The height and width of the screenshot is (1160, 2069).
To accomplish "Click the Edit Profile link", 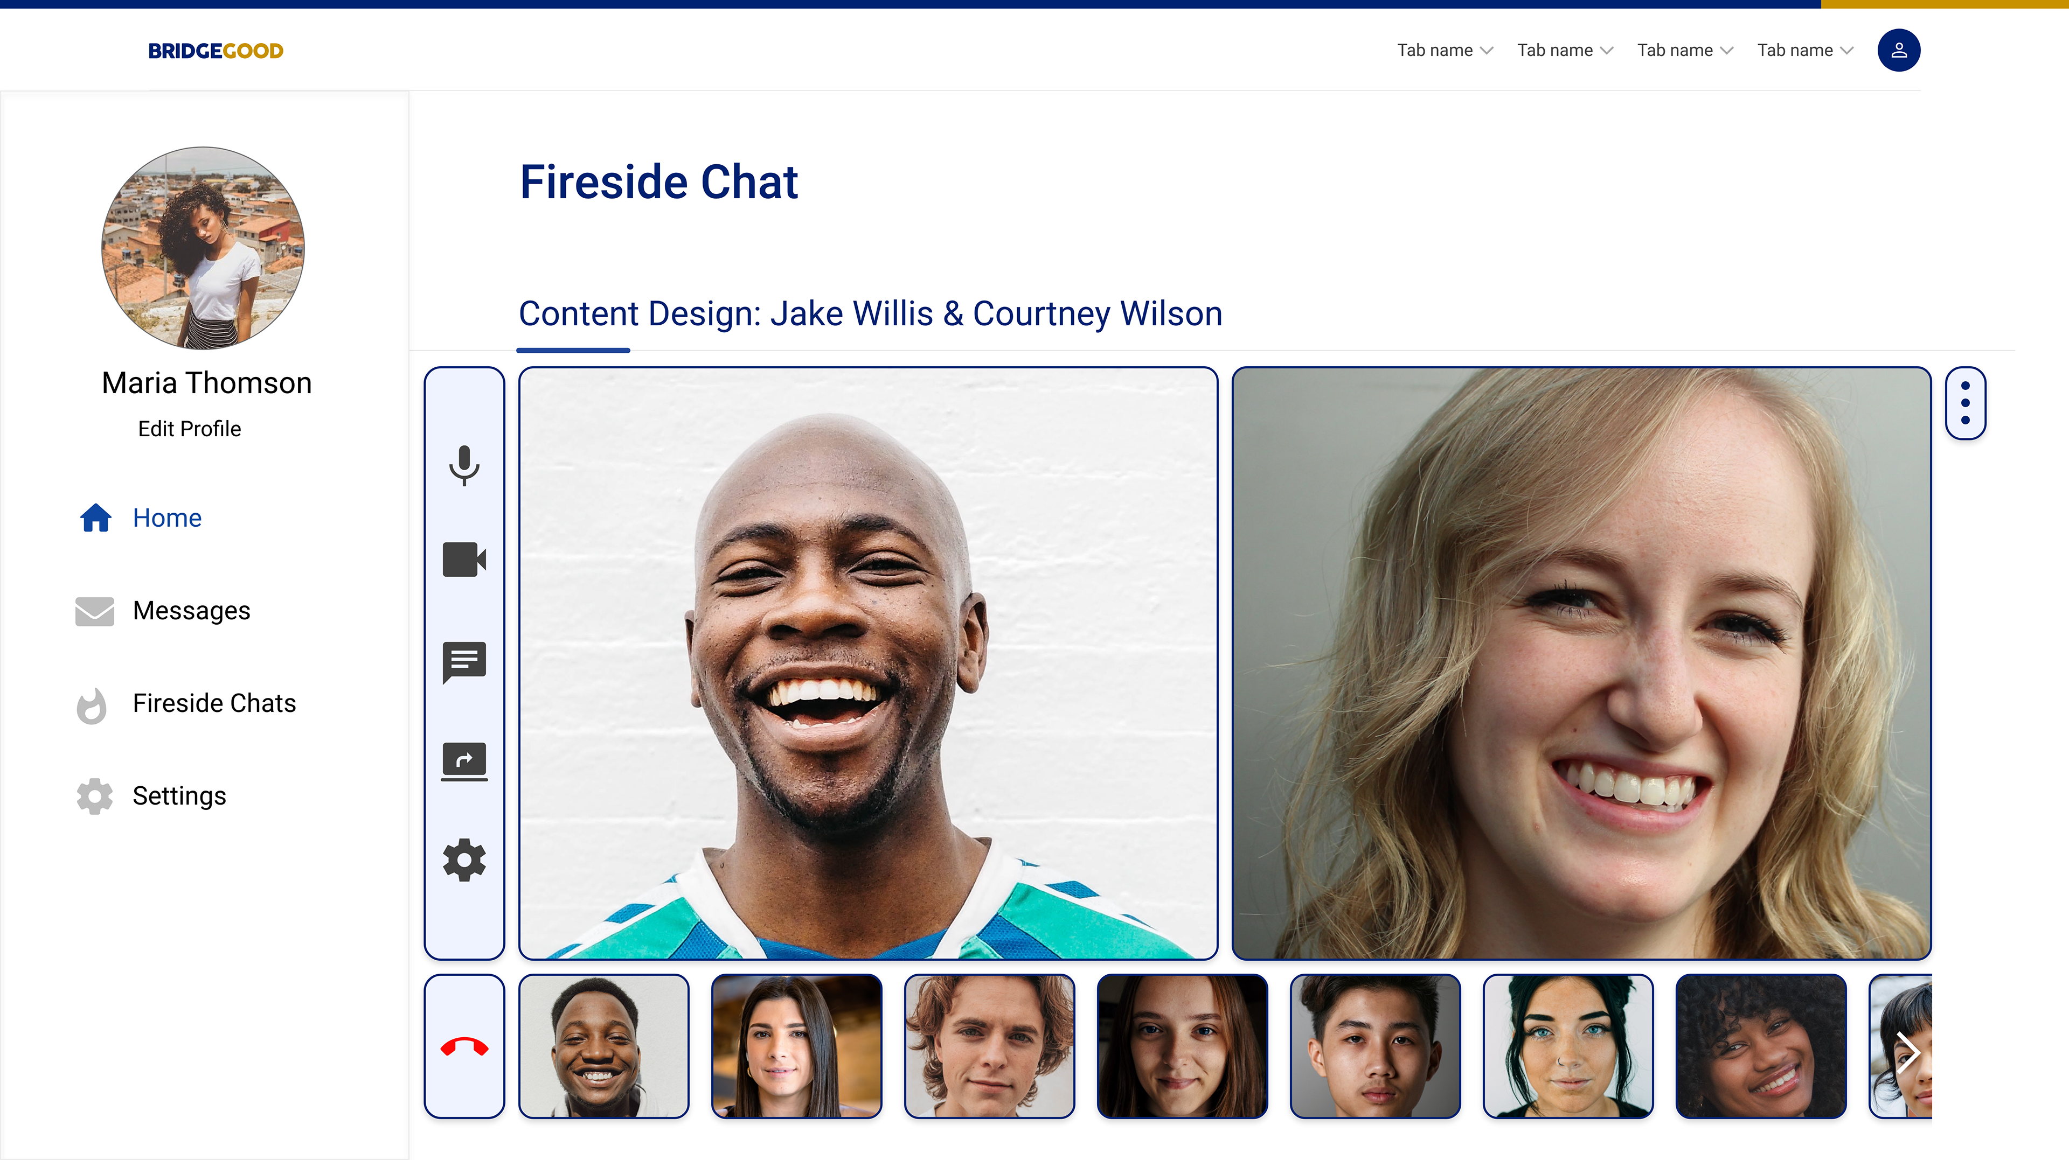I will click(x=190, y=429).
